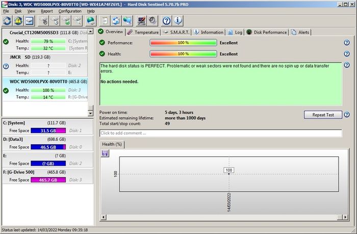Click the '5 days, 3 hours' power on value
Image resolution: width=357 pixels, height=234 pixels.
[179, 112]
